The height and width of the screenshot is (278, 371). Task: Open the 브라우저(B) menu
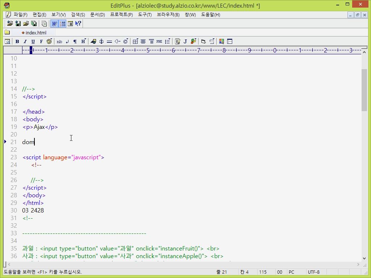pos(168,14)
